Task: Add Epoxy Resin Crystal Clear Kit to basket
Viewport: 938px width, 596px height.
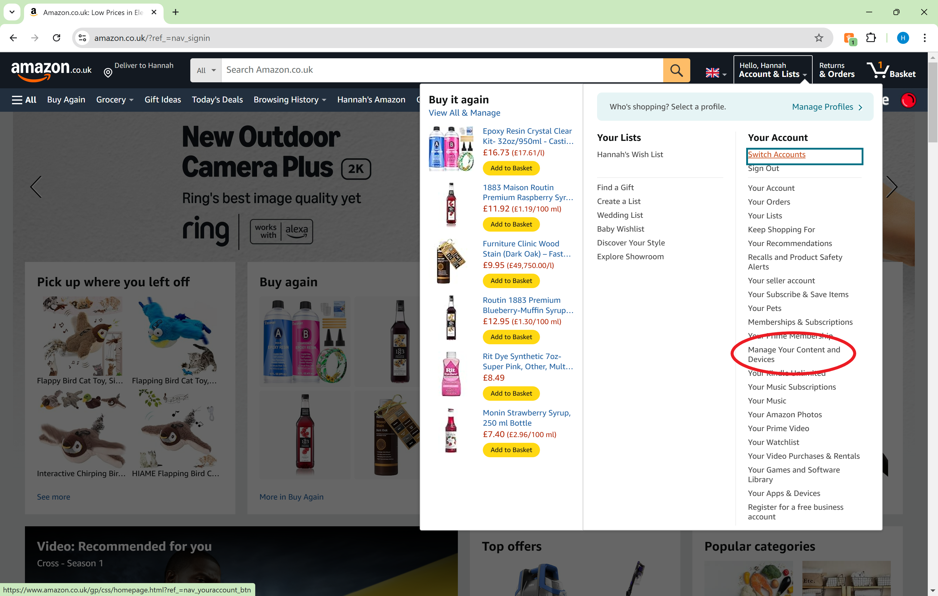Action: pos(511,168)
